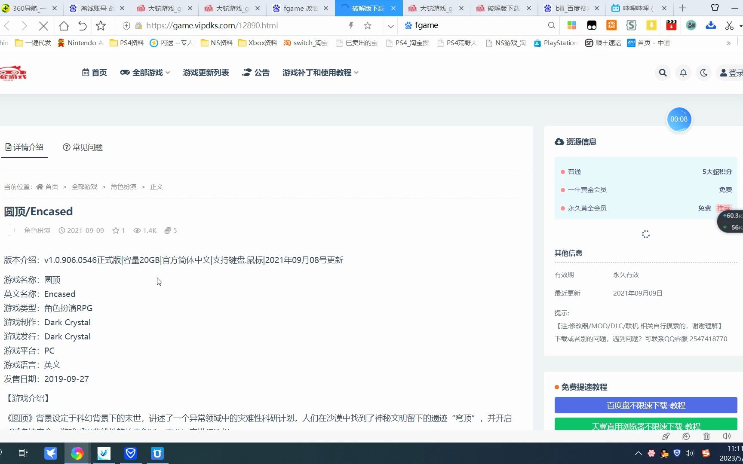Show hidden system tray icons

tap(639, 453)
